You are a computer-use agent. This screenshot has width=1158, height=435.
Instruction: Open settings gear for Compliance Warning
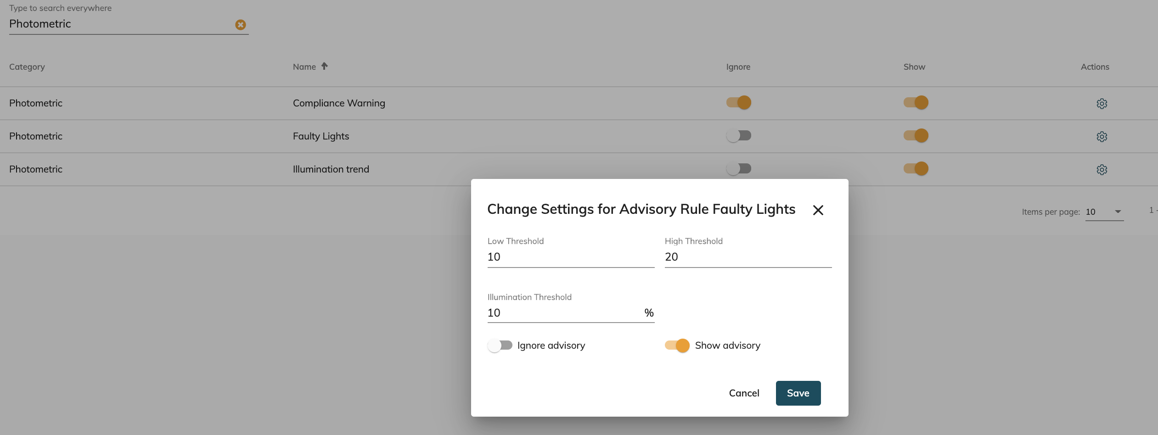(1102, 104)
